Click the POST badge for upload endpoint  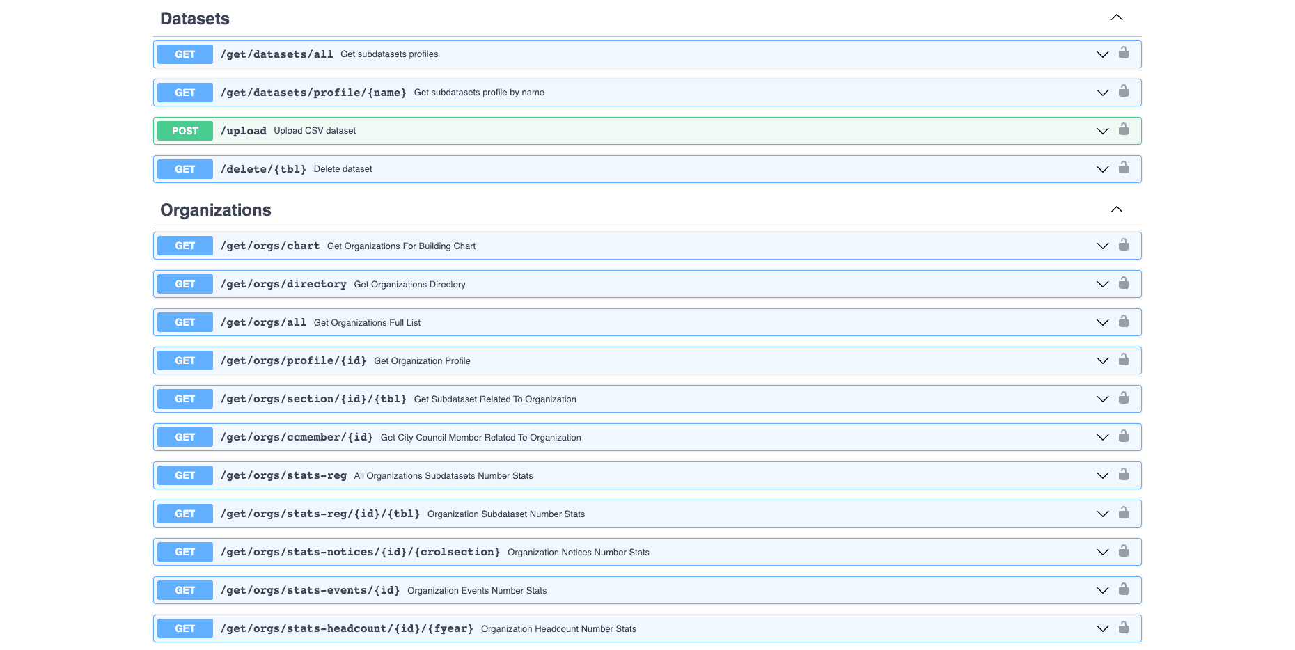tap(184, 130)
